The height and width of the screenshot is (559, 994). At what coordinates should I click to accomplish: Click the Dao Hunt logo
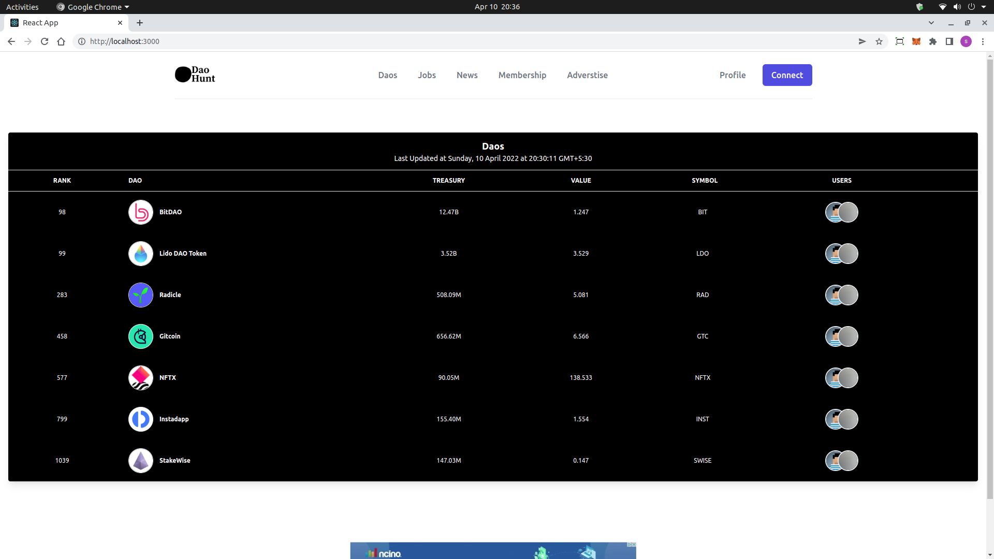coord(195,75)
